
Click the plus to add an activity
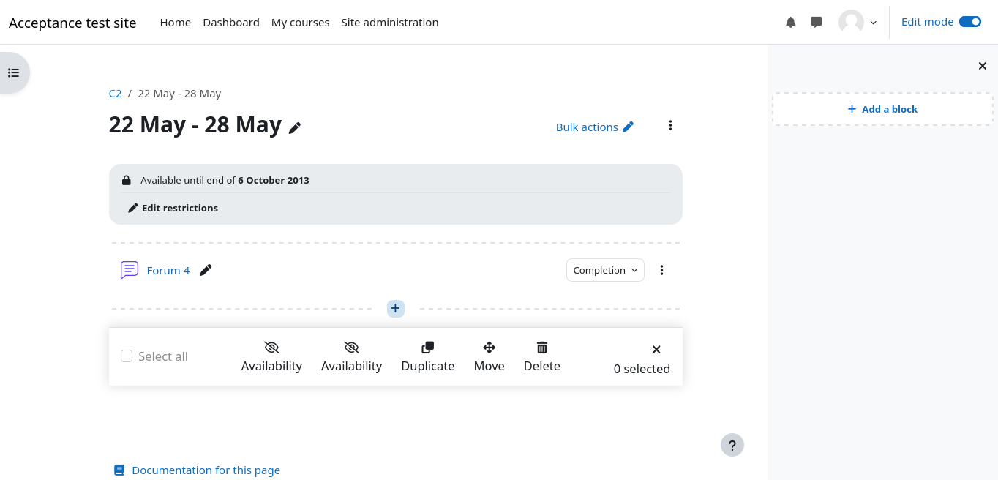click(x=395, y=308)
